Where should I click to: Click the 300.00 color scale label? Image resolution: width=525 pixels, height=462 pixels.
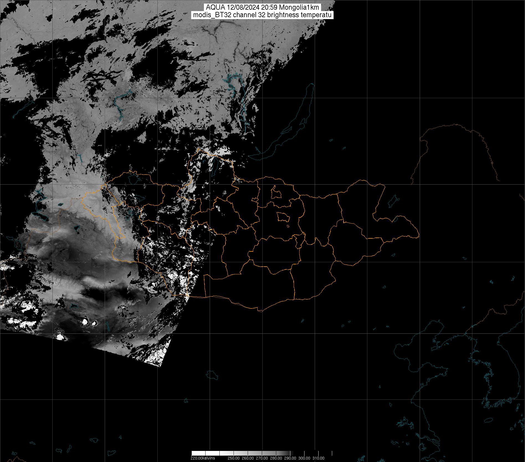pos(304,458)
